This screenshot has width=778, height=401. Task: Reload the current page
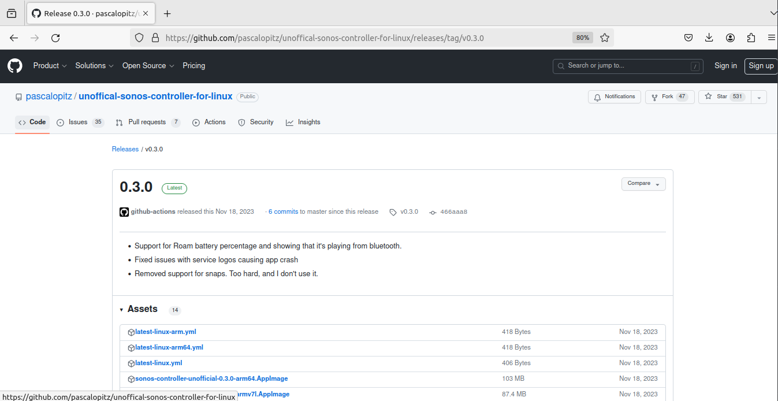coord(55,38)
